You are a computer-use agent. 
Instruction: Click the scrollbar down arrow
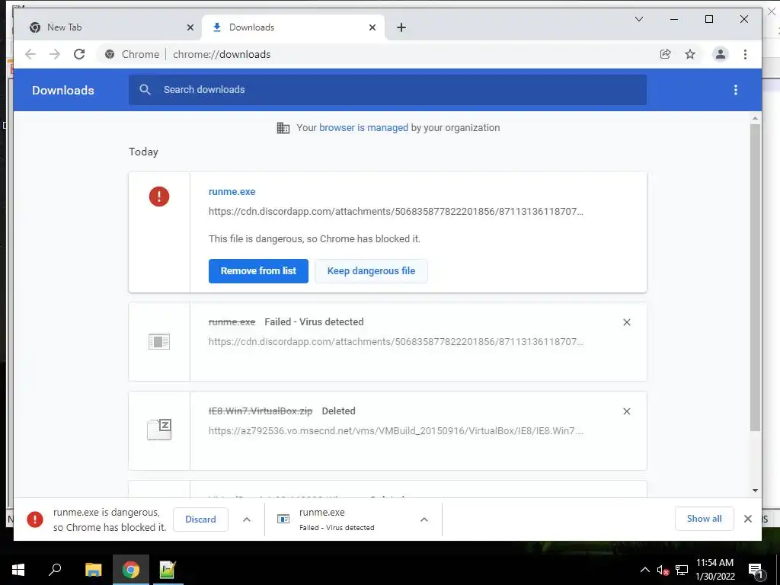tap(755, 491)
